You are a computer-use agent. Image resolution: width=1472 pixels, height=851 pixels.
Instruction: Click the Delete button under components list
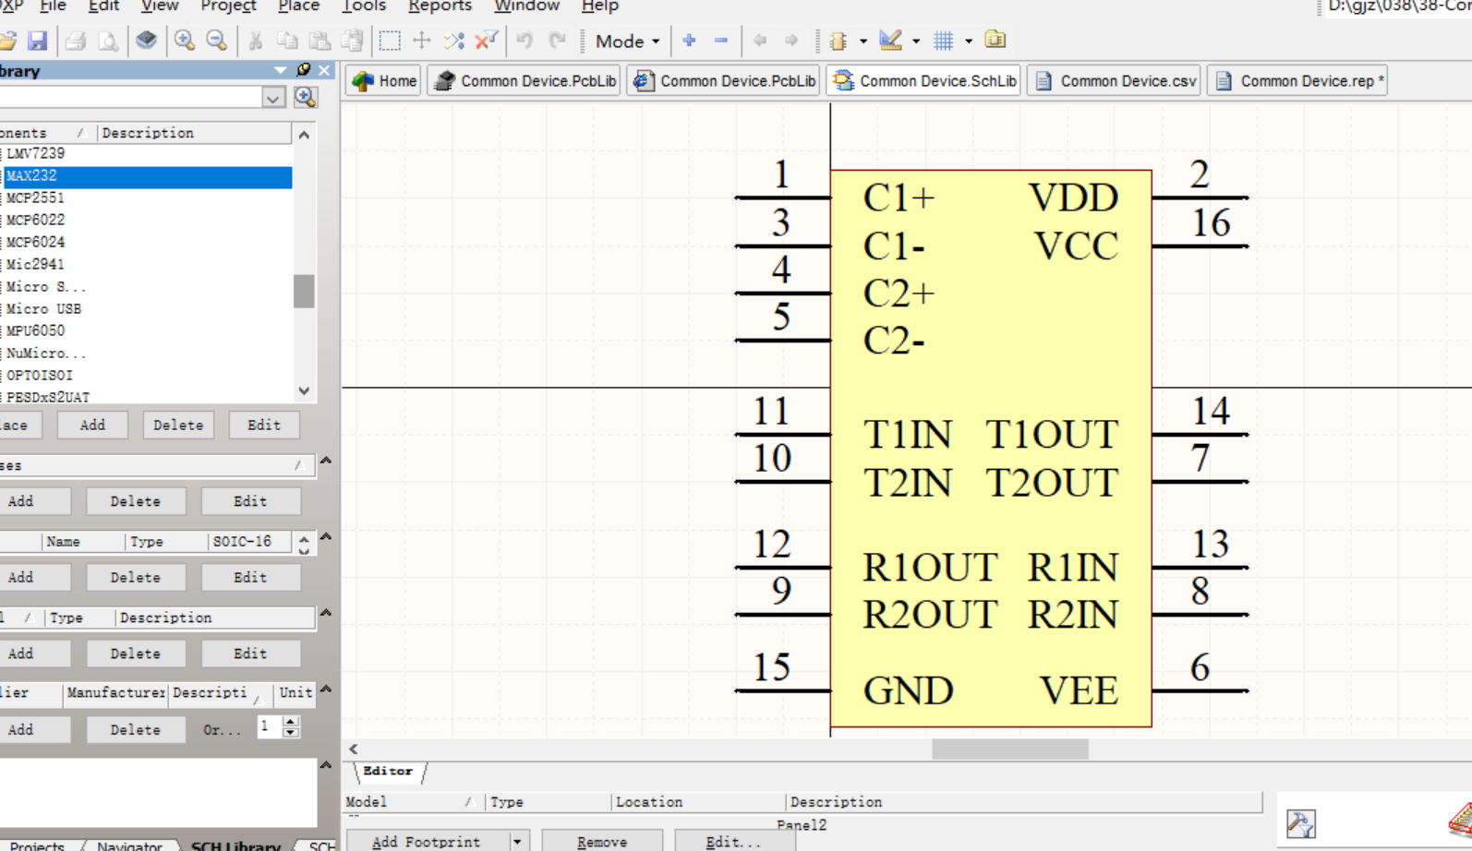[178, 425]
